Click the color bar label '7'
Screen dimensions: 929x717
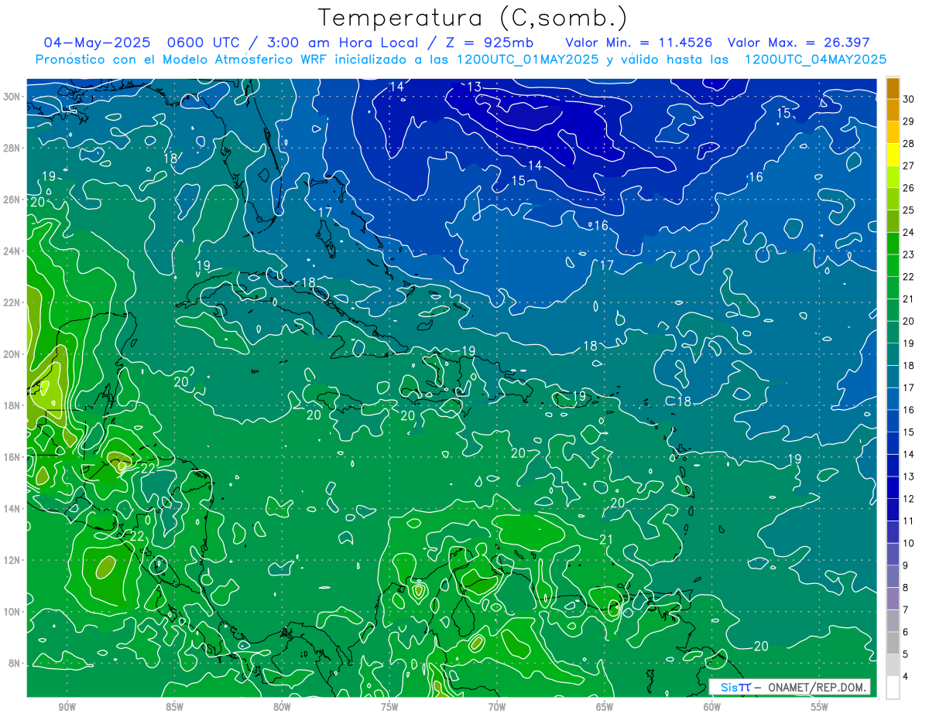(905, 609)
